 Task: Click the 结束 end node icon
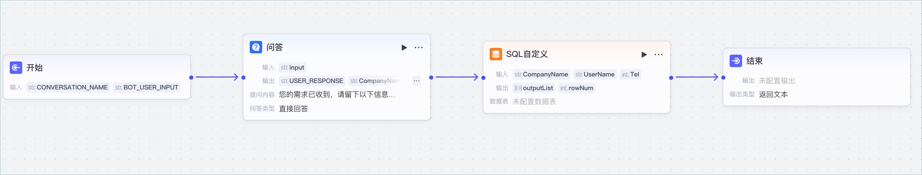pos(736,61)
